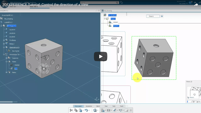Click the search magnifier icon
The width and height of the screenshot is (201, 113).
(117, 3)
